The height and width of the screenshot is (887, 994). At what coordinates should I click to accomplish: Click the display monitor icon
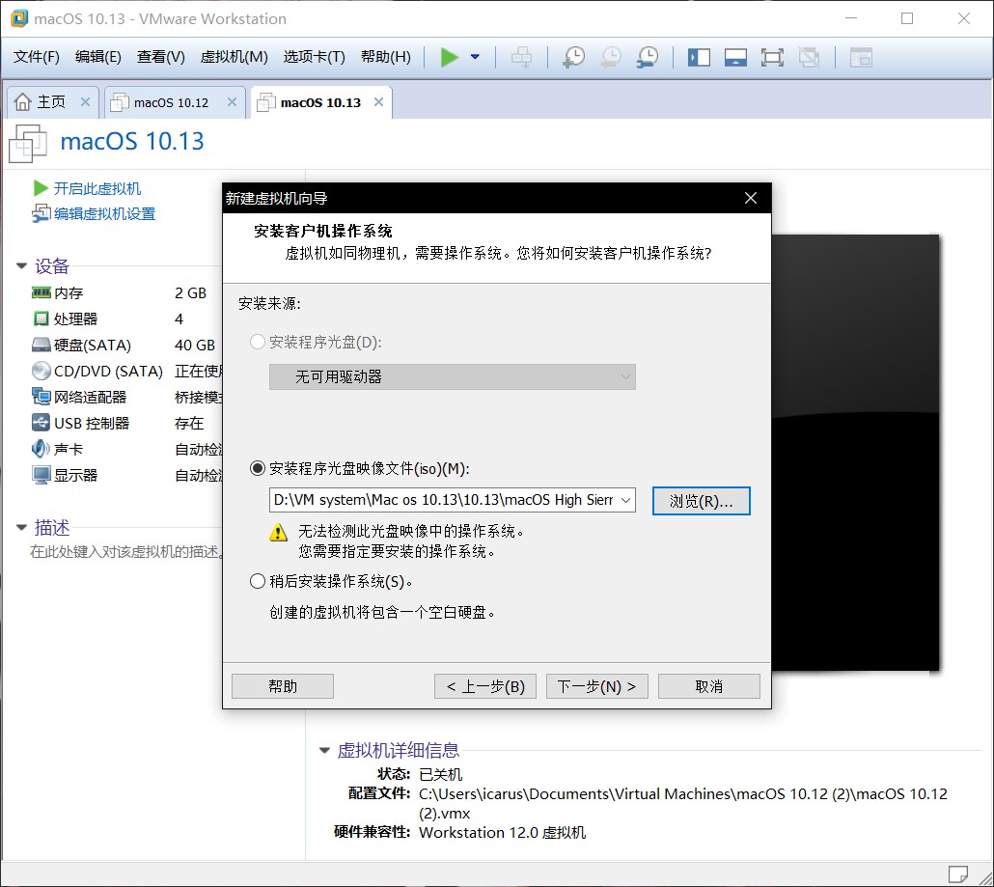[x=41, y=475]
